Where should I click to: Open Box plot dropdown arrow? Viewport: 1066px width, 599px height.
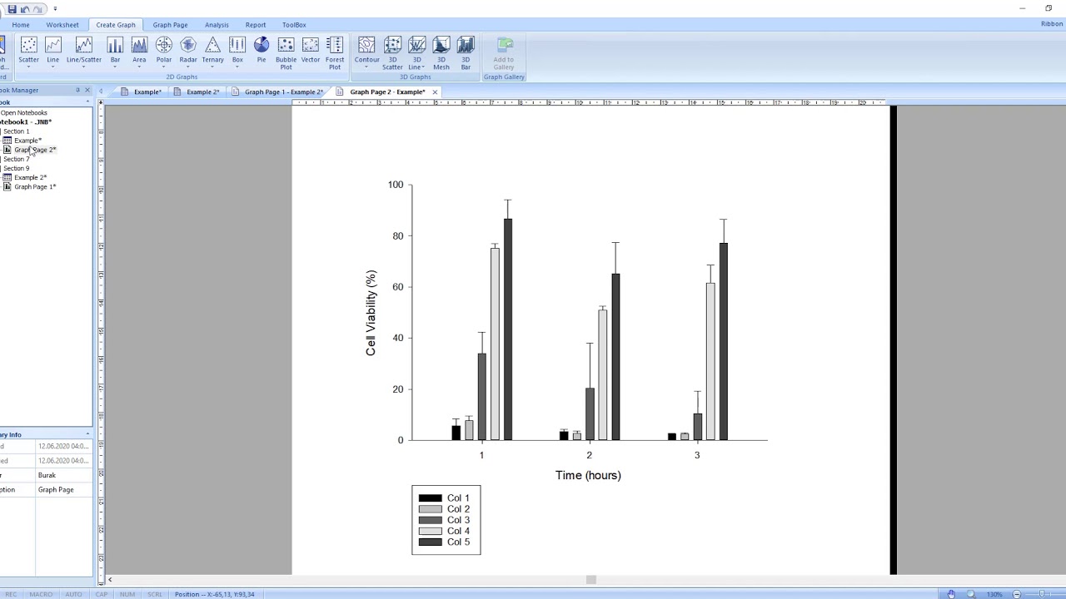click(x=237, y=67)
